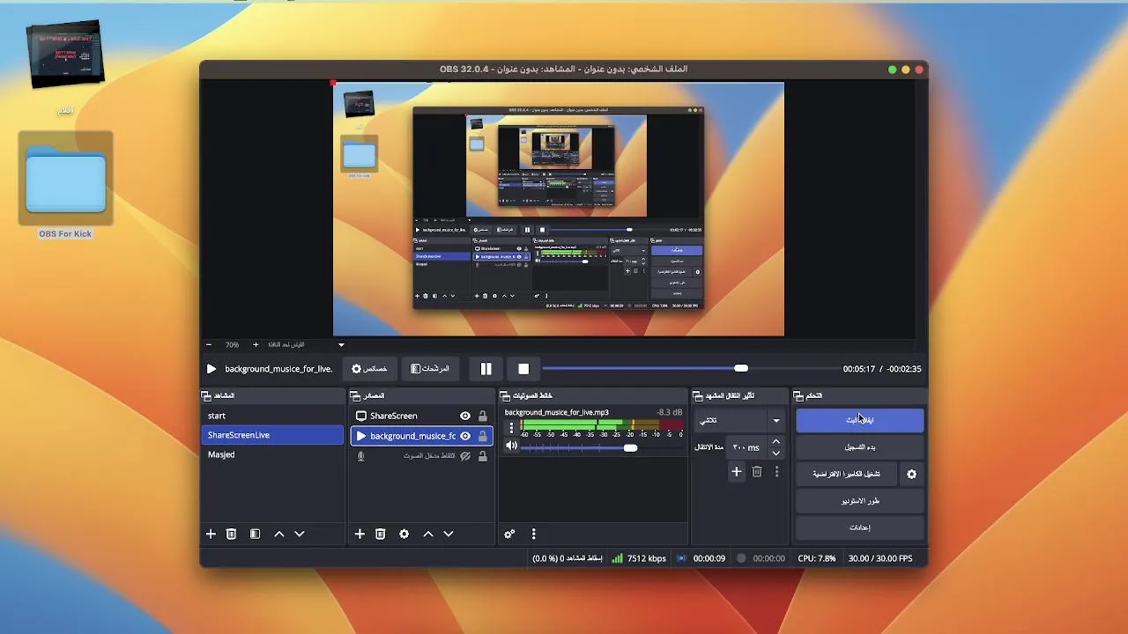The image size is (1128, 634).
Task: Click the Sources dock float icon
Action: click(x=355, y=396)
